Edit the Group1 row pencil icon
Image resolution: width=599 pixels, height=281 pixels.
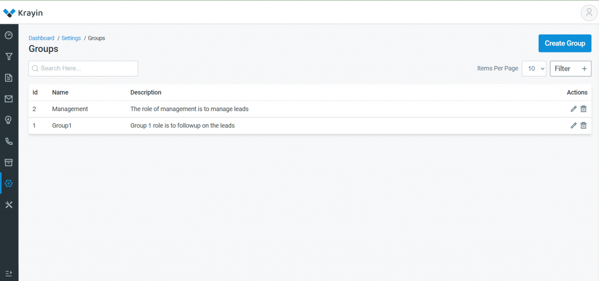pos(573,126)
